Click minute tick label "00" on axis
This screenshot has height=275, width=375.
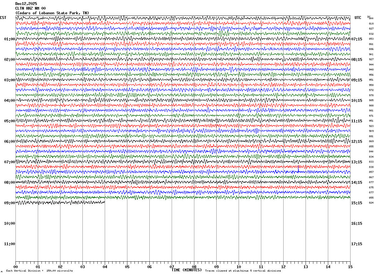pyautogui.click(x=15, y=267)
